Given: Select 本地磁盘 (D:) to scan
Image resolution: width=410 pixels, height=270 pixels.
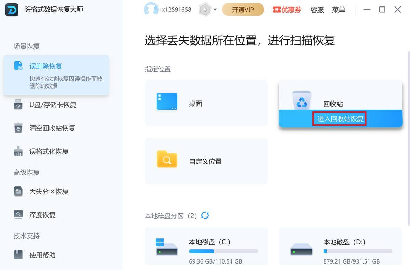Looking at the screenshot, I should 340,247.
